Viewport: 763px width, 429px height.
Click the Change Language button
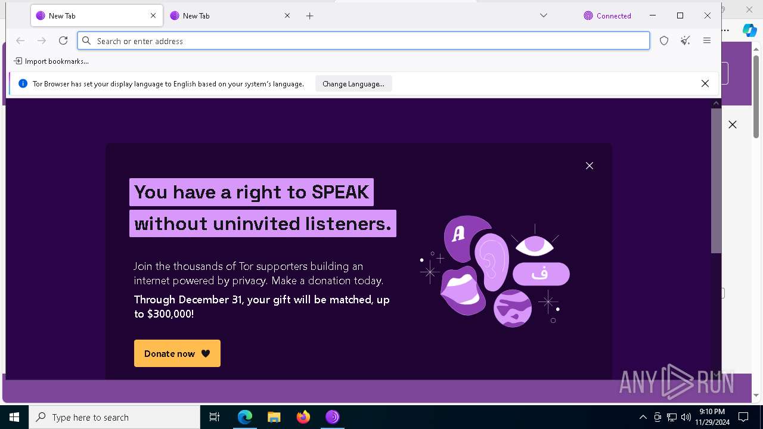[x=353, y=84]
